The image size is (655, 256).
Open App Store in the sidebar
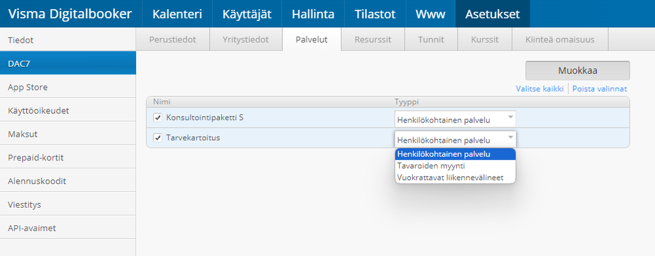(x=68, y=87)
